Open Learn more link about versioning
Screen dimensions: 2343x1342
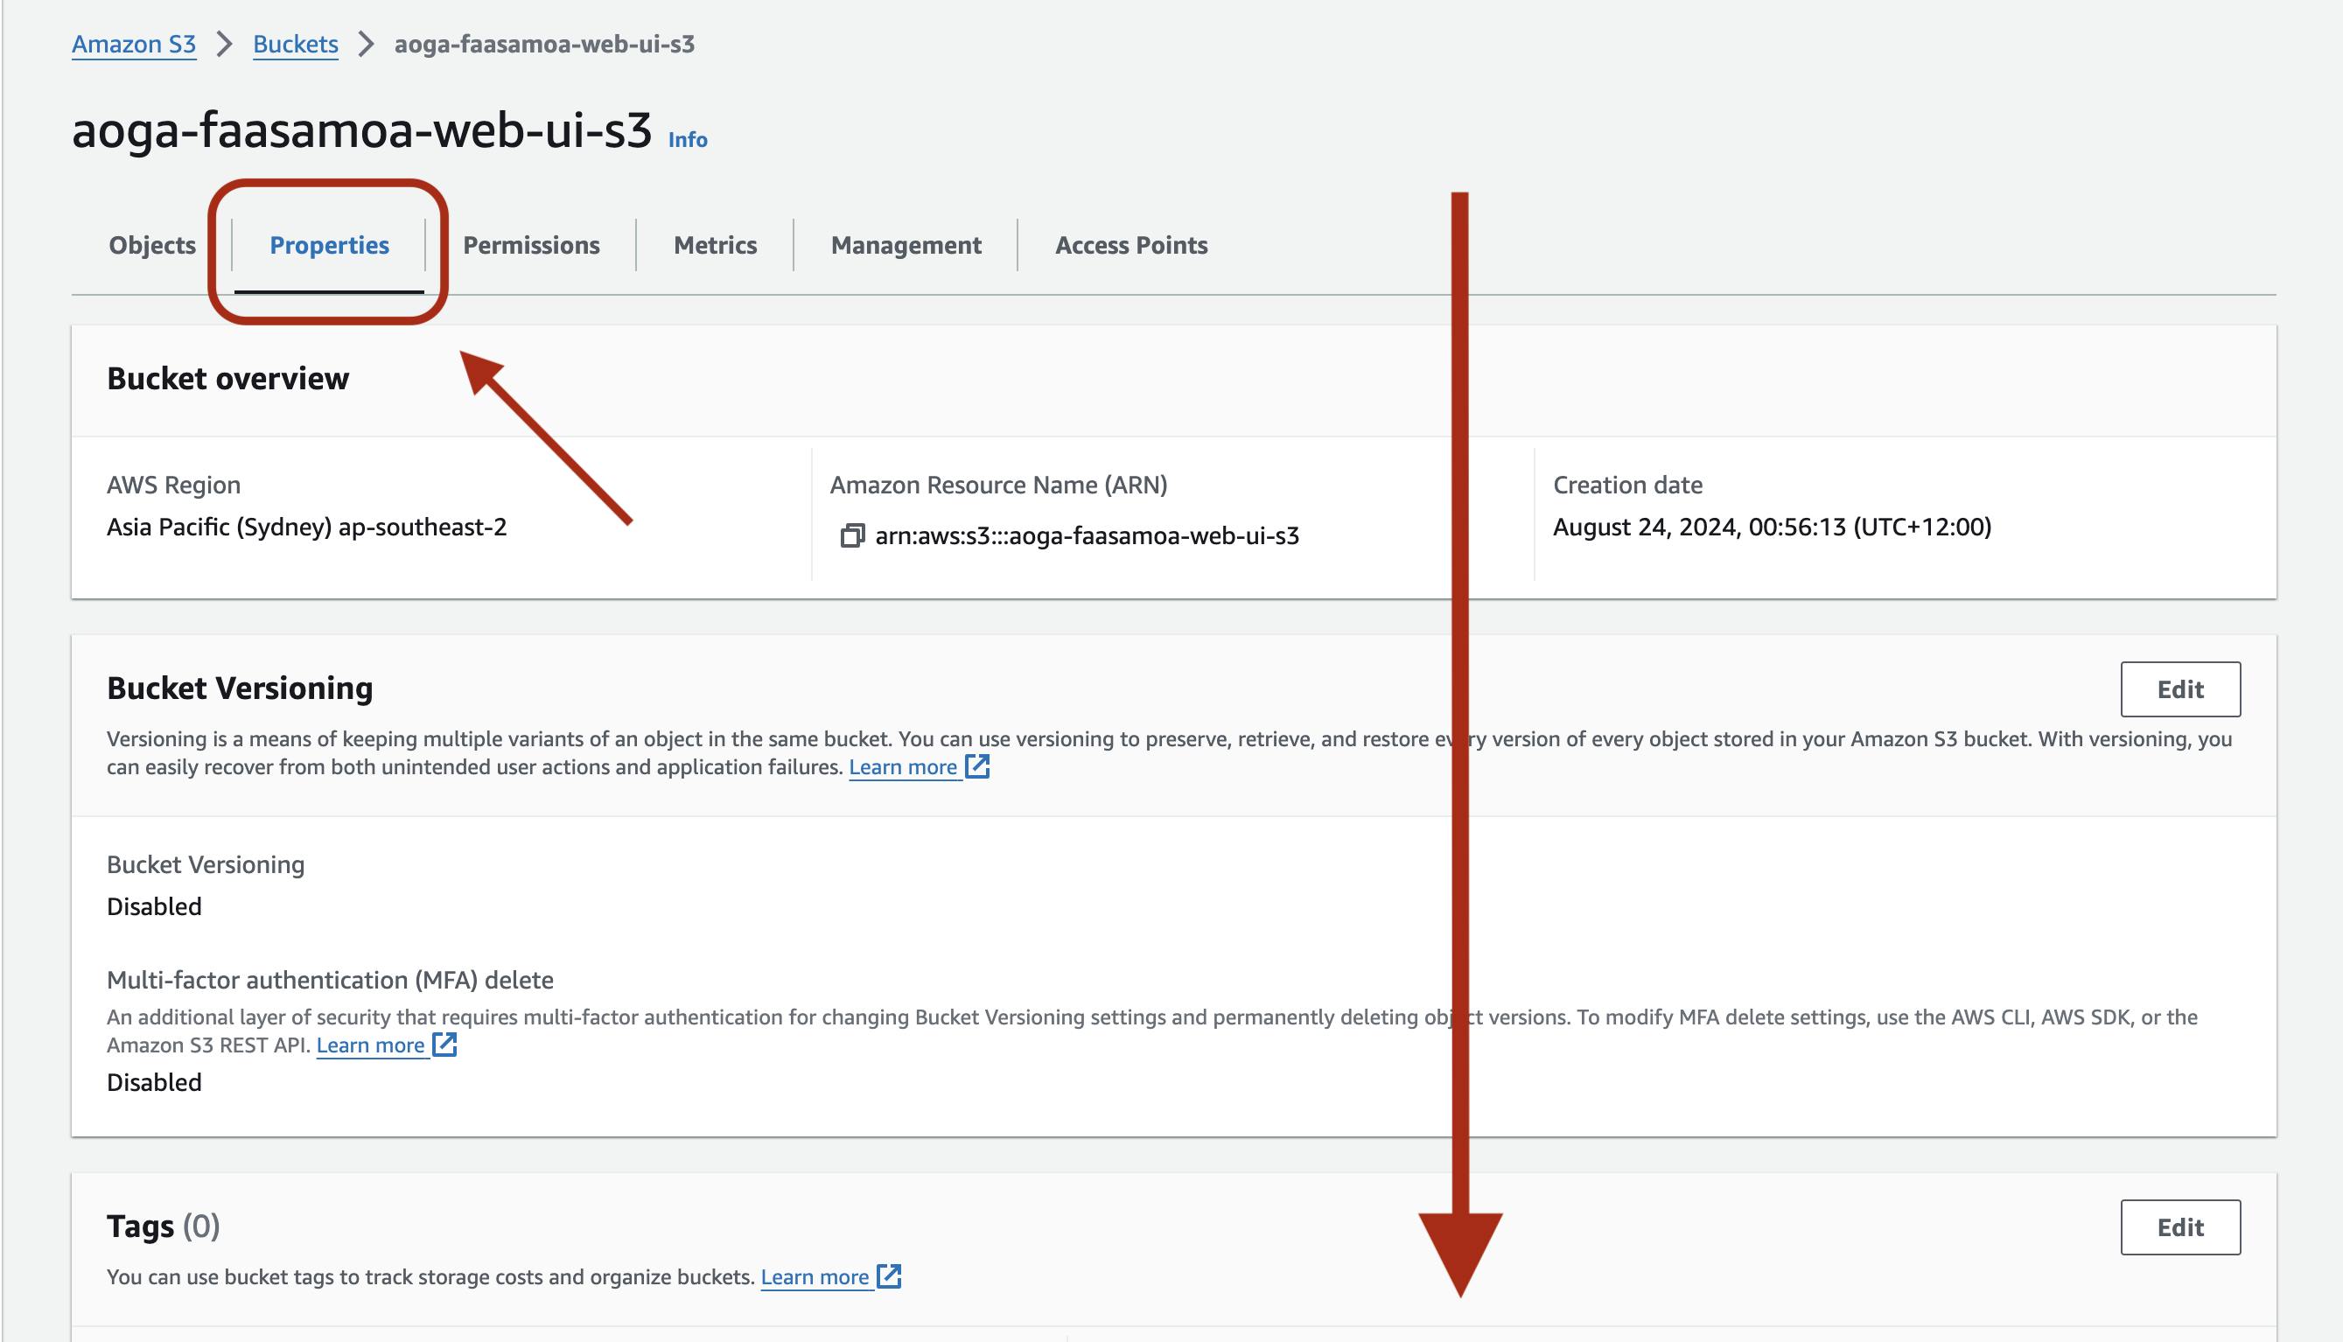tap(902, 767)
